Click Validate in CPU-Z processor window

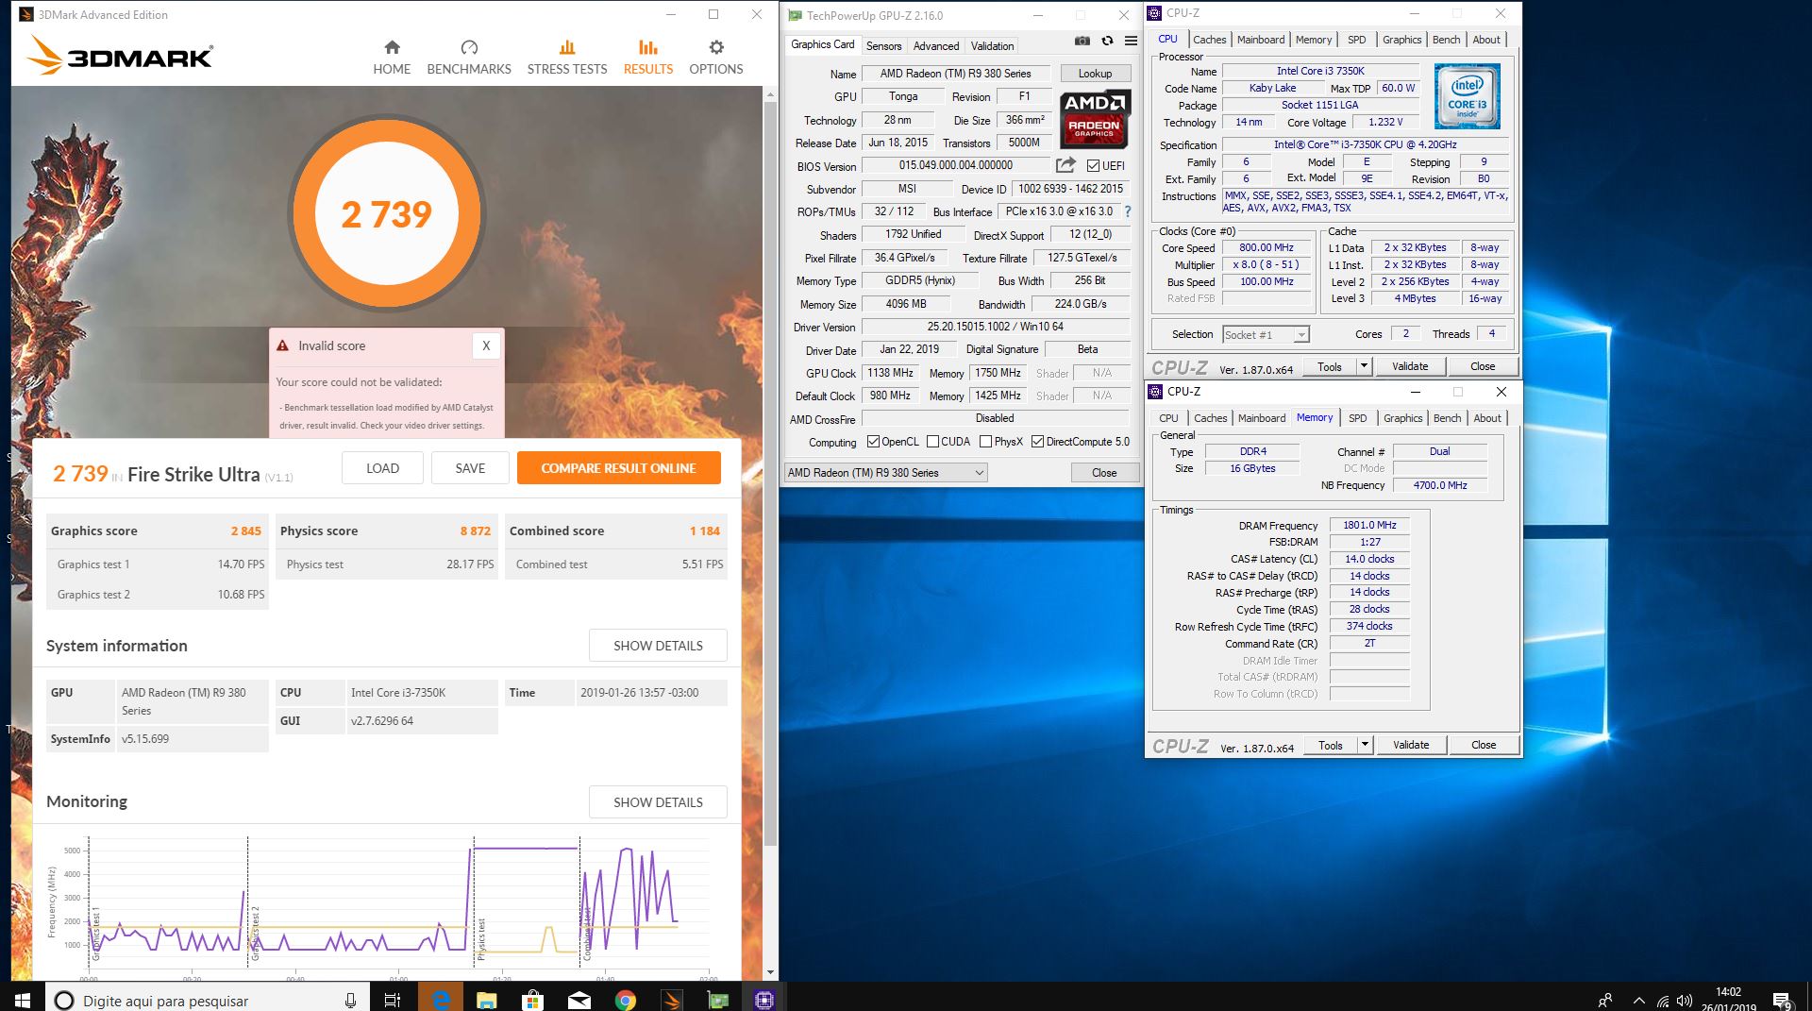click(x=1410, y=366)
